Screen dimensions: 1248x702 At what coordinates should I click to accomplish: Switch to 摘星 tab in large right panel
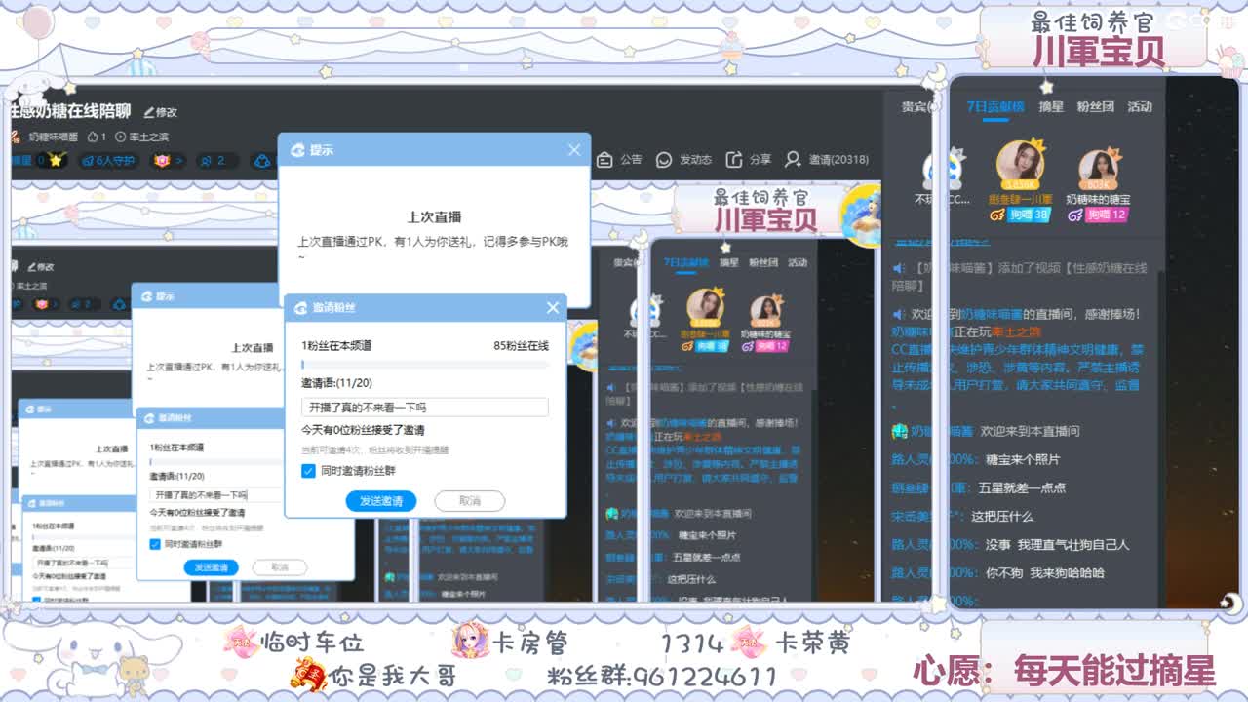(x=1051, y=107)
